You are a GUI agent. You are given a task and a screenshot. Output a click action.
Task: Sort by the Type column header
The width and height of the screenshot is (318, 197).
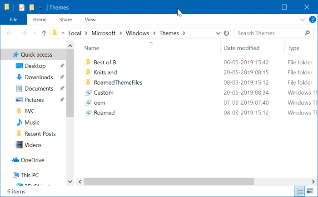(293, 48)
